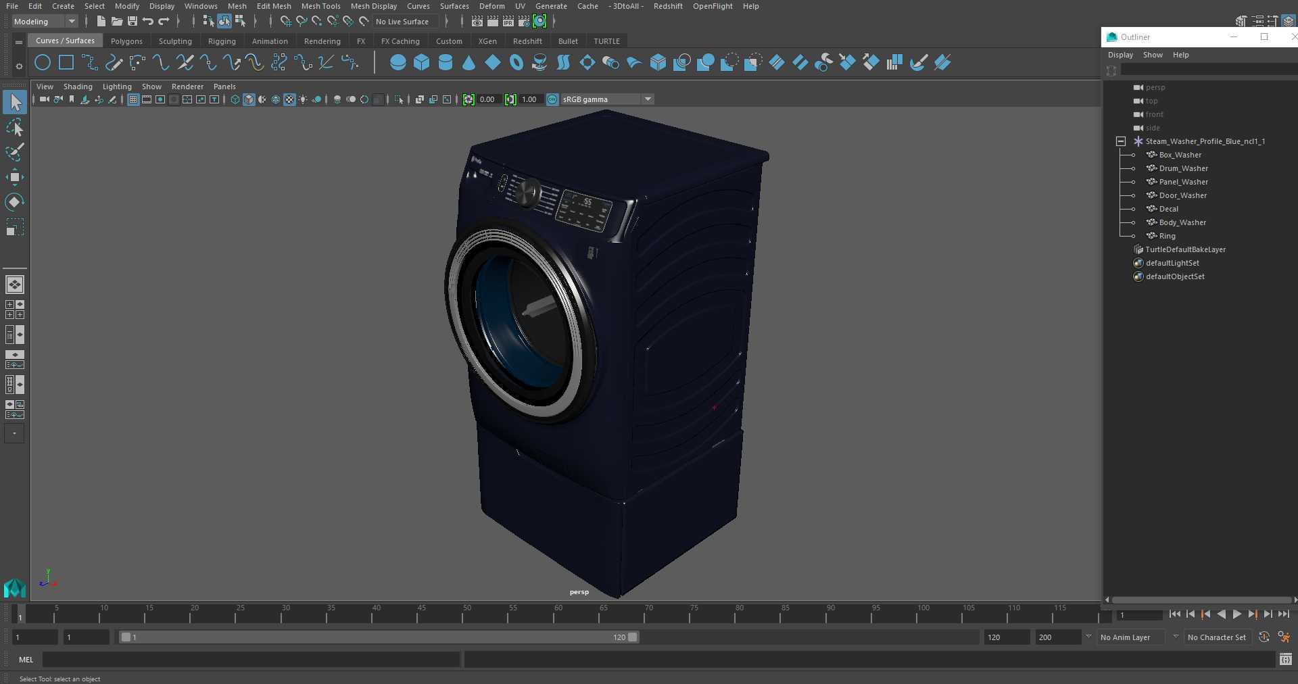Create a NURBS cube from the shelf
This screenshot has height=684, width=1298.
tap(422, 63)
